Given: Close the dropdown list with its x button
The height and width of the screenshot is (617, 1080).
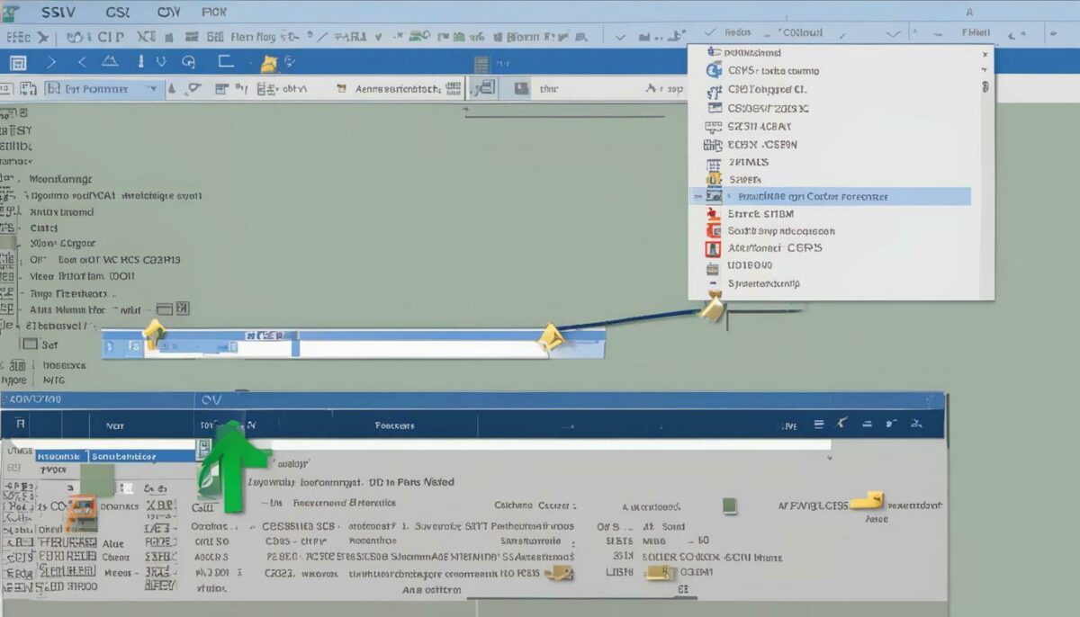Looking at the screenshot, I should [985, 54].
